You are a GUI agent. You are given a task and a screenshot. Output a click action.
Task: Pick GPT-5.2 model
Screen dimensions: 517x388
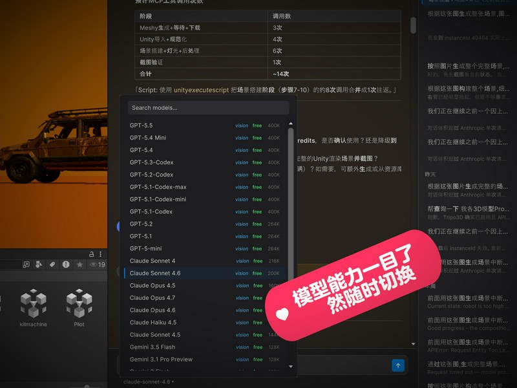pos(204,224)
